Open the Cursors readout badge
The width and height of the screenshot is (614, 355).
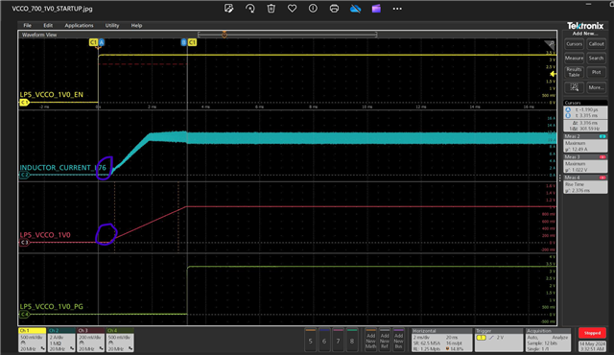click(x=585, y=116)
